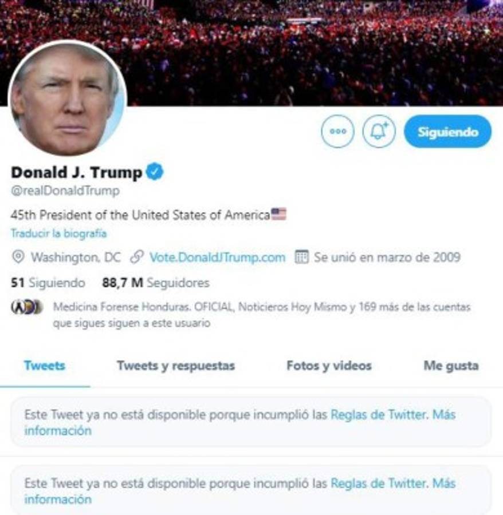Open first Reglas de Twitter link
The image size is (503, 515).
click(379, 414)
